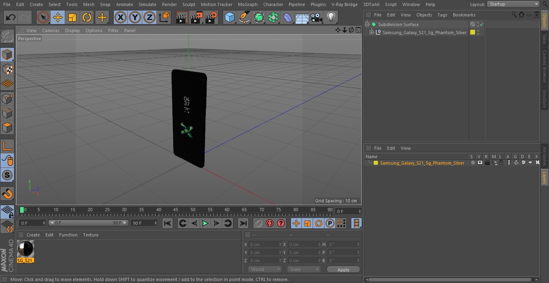The height and width of the screenshot is (283, 549).
Task: Click the Apply button
Action: [x=343, y=270]
